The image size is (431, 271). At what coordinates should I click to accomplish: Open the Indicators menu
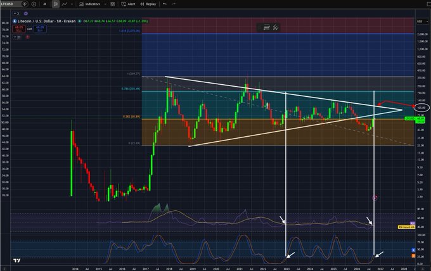[x=90, y=4]
